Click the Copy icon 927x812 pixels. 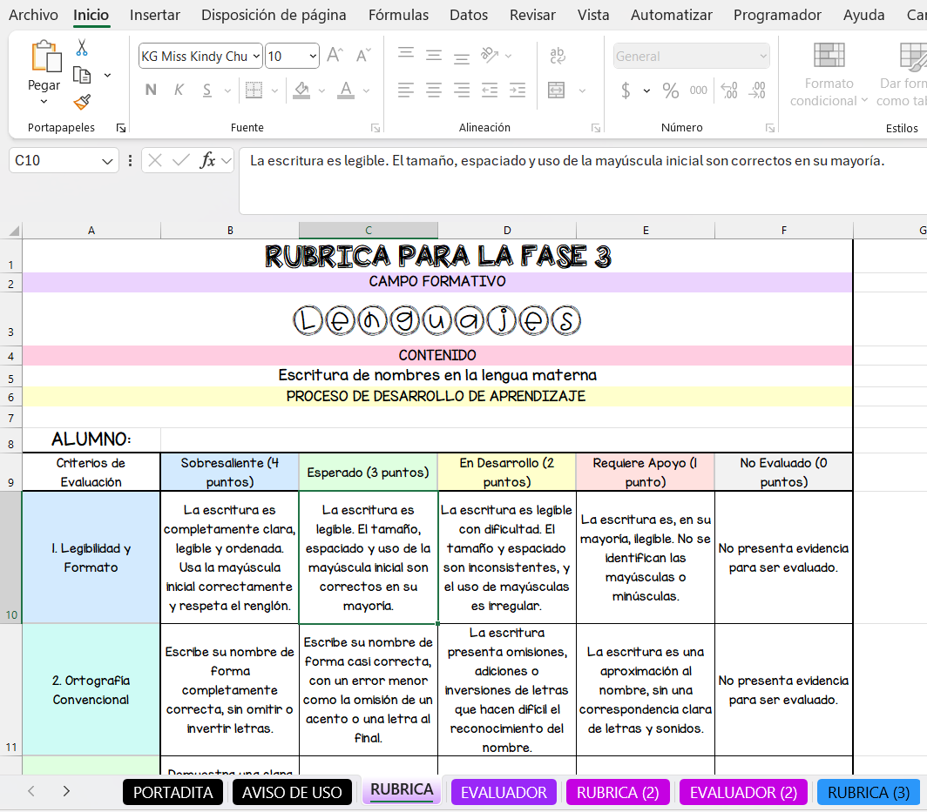pos(82,75)
